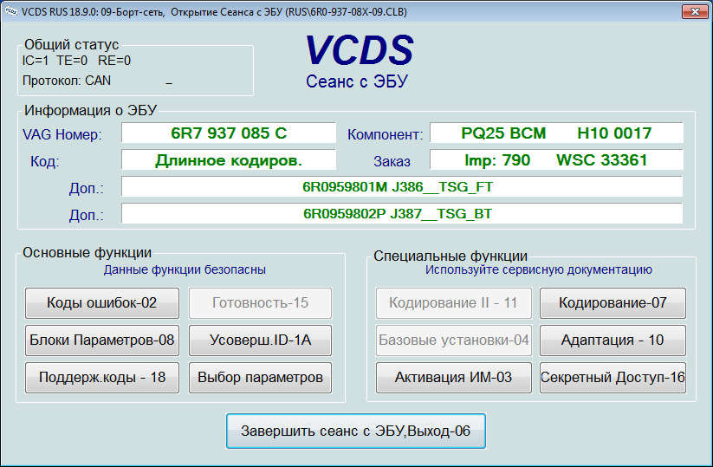The height and width of the screenshot is (467, 713).
Task: Click the Информация о ЭБУ group title
Action: (90, 110)
